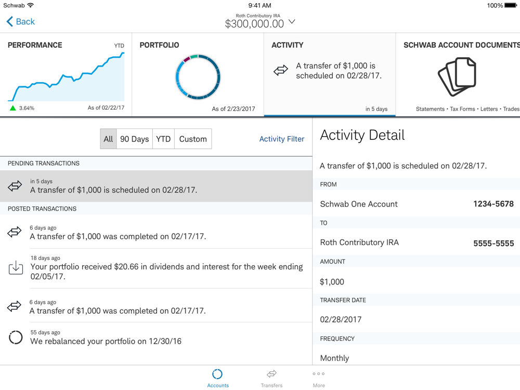Click the Tax Forms label

(x=462, y=109)
